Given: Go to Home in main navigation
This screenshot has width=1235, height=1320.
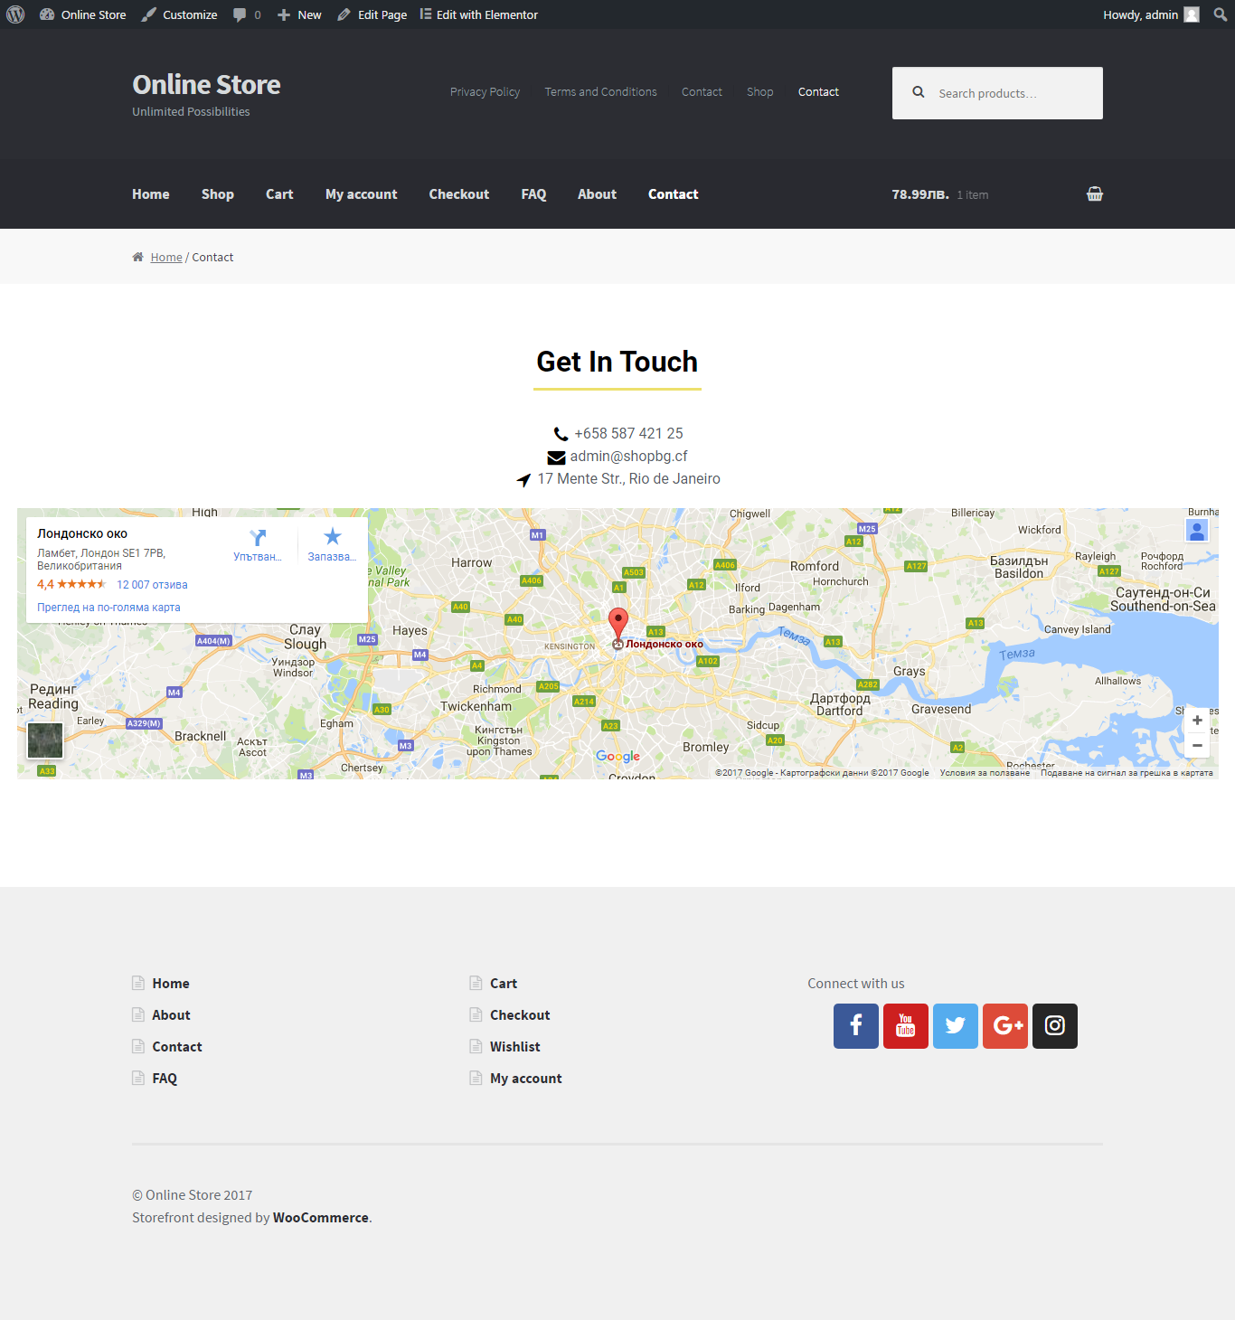Looking at the screenshot, I should point(150,194).
